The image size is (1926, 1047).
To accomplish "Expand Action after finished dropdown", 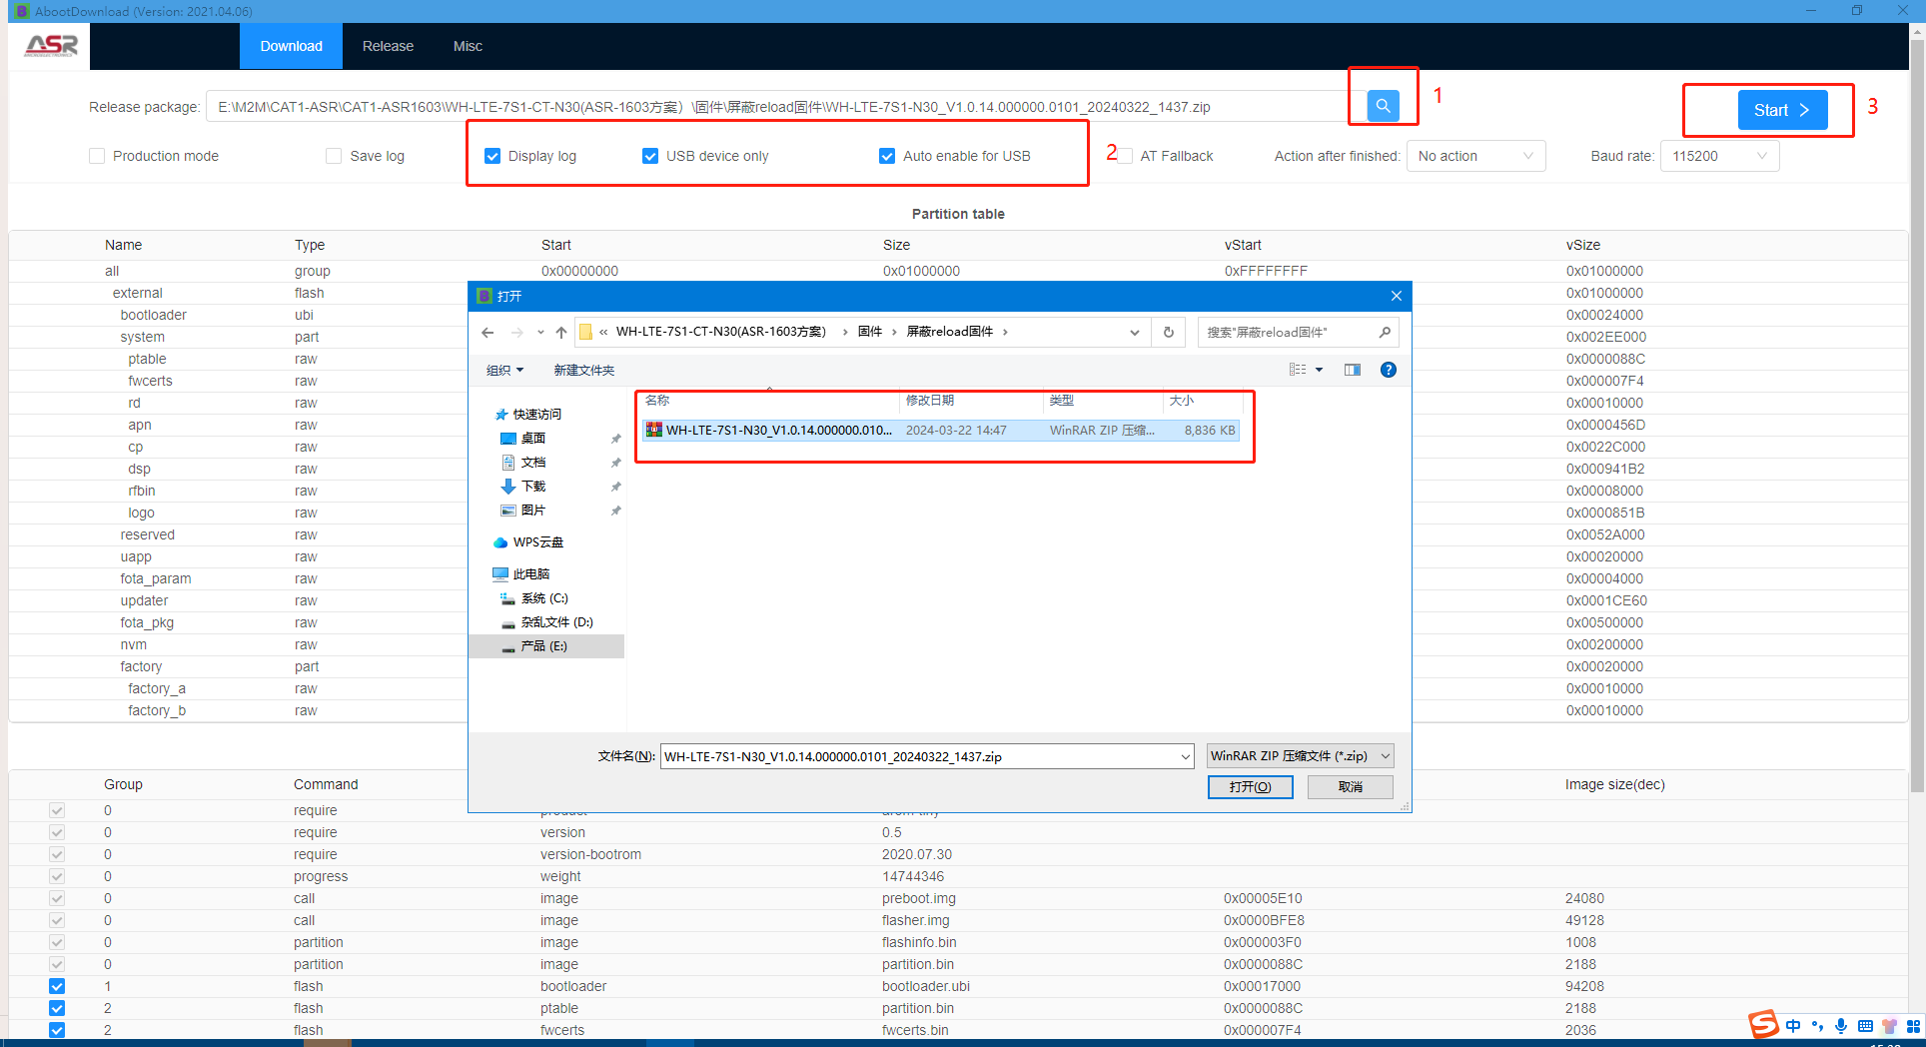I will pyautogui.click(x=1474, y=156).
